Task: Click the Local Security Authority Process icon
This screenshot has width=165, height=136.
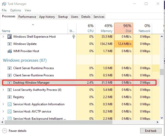Action: click(x=10, y=90)
